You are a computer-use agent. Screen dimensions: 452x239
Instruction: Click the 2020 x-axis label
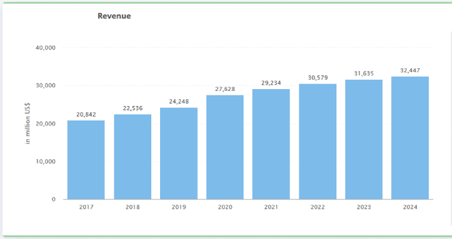(225, 207)
